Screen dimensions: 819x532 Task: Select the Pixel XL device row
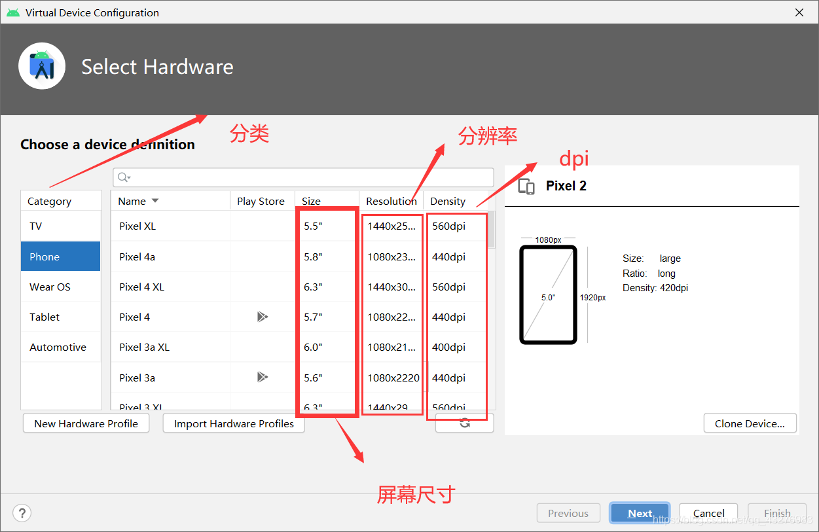(299, 226)
